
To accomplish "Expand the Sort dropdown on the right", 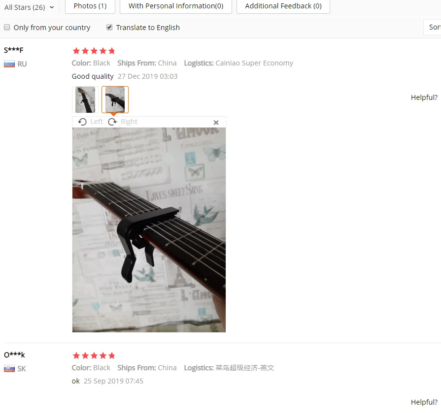I will coord(432,27).
